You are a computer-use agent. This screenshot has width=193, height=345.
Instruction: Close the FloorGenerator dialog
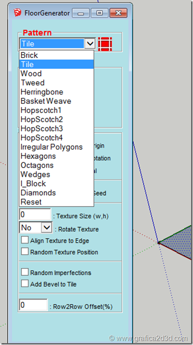point(118,13)
